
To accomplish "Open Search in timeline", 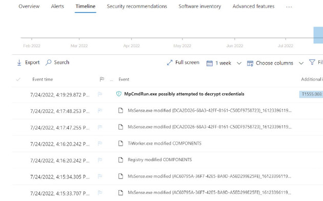I will coord(62,63).
